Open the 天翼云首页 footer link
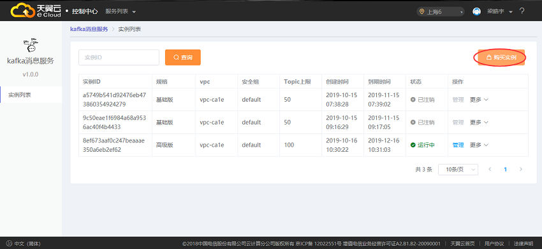 tap(462, 244)
